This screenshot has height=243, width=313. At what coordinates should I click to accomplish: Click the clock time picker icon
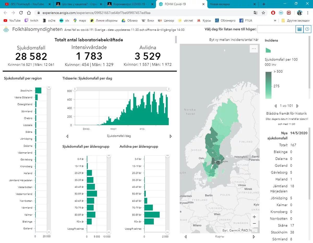tap(308, 29)
